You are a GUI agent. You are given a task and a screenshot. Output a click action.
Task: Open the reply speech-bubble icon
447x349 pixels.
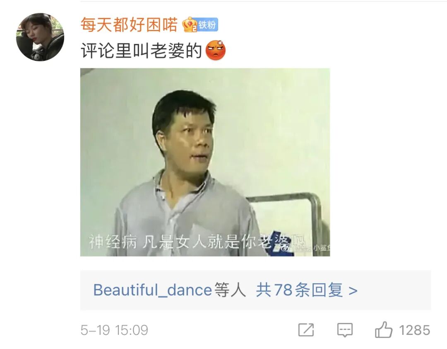pyautogui.click(x=345, y=330)
